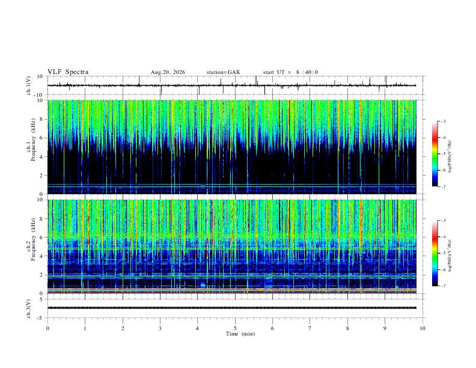Click the station=GAK label
Screen dimensions: 476x368
(223, 72)
